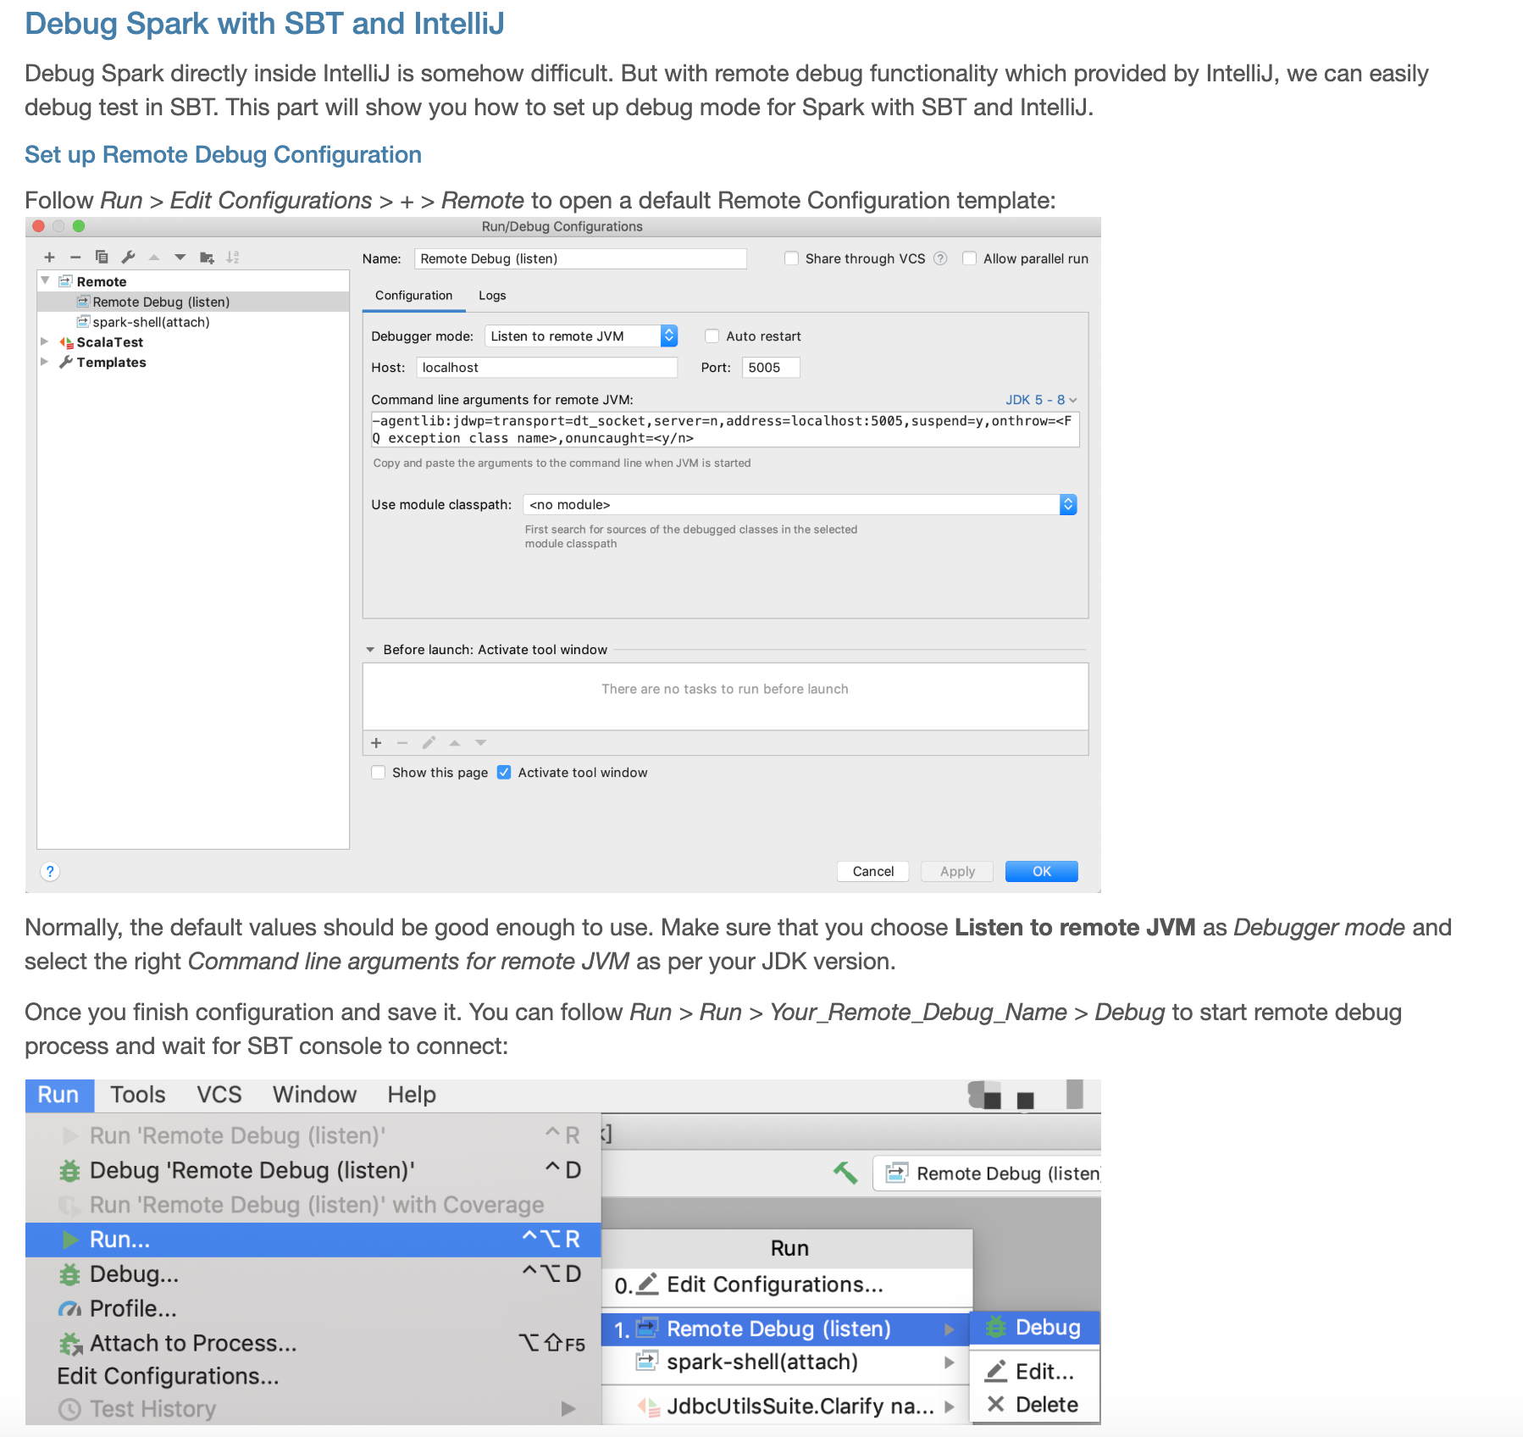Click the green hammer build icon
This screenshot has height=1437, width=1523.
click(x=845, y=1173)
